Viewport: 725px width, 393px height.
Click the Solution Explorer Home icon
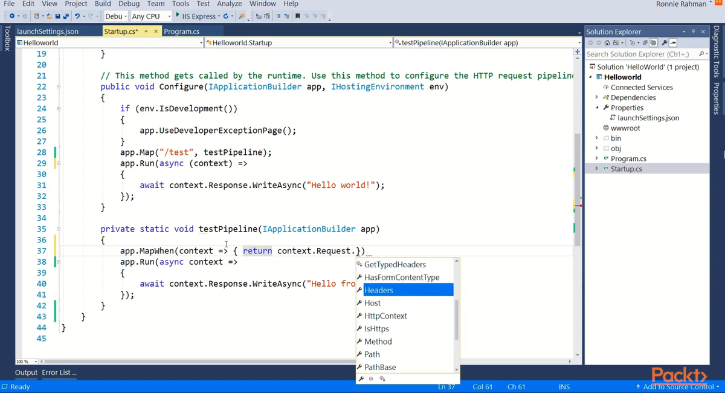pyautogui.click(x=607, y=42)
